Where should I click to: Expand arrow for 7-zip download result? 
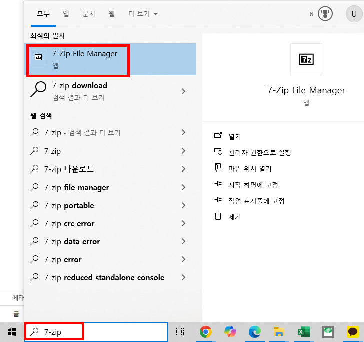coord(183,91)
